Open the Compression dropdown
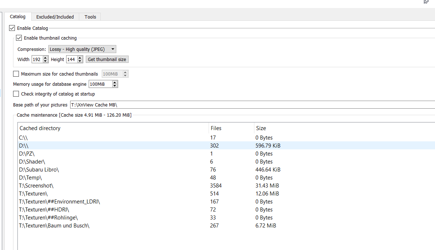435x250 pixels. click(82, 49)
